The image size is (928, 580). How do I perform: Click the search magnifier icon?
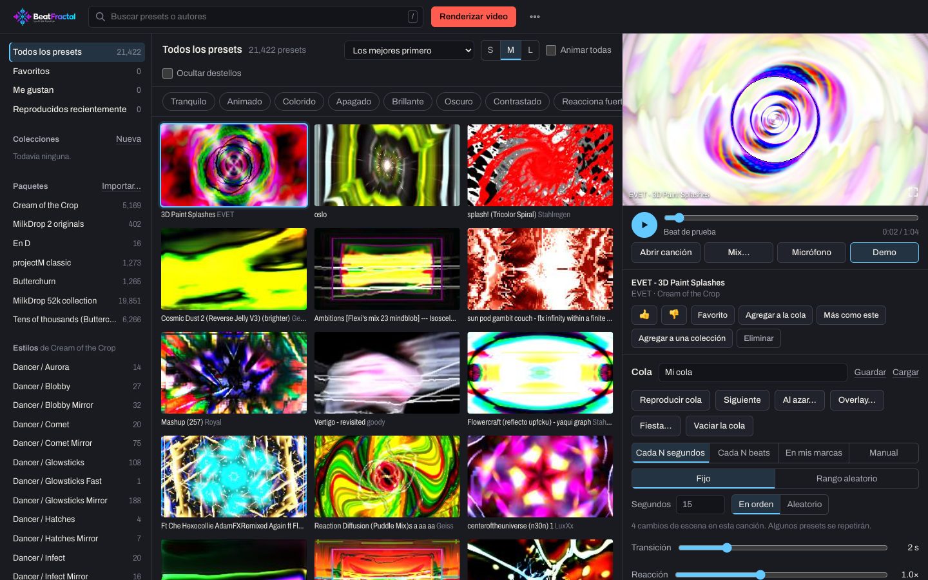101,17
